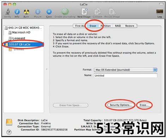Open the Log viewer icon

[160, 12]
